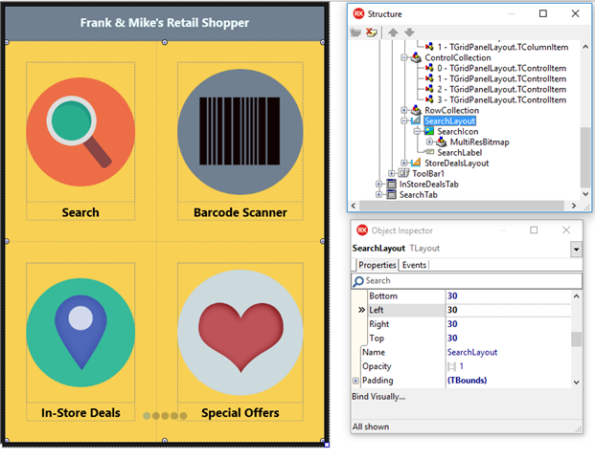This screenshot has width=595, height=459.
Task: Click the ToolBar1 component icon
Action: click(x=403, y=173)
